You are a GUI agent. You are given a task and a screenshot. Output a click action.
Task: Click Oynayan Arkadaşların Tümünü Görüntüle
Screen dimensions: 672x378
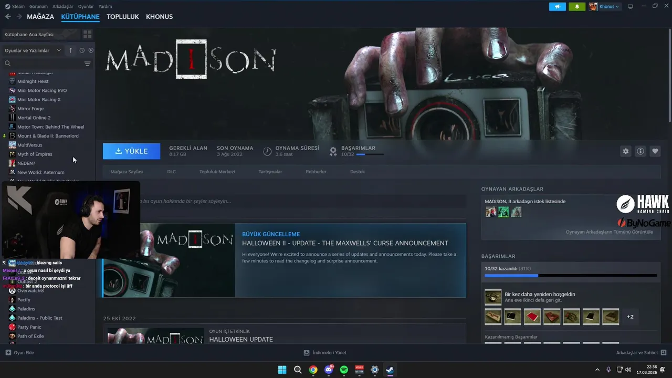(609, 232)
